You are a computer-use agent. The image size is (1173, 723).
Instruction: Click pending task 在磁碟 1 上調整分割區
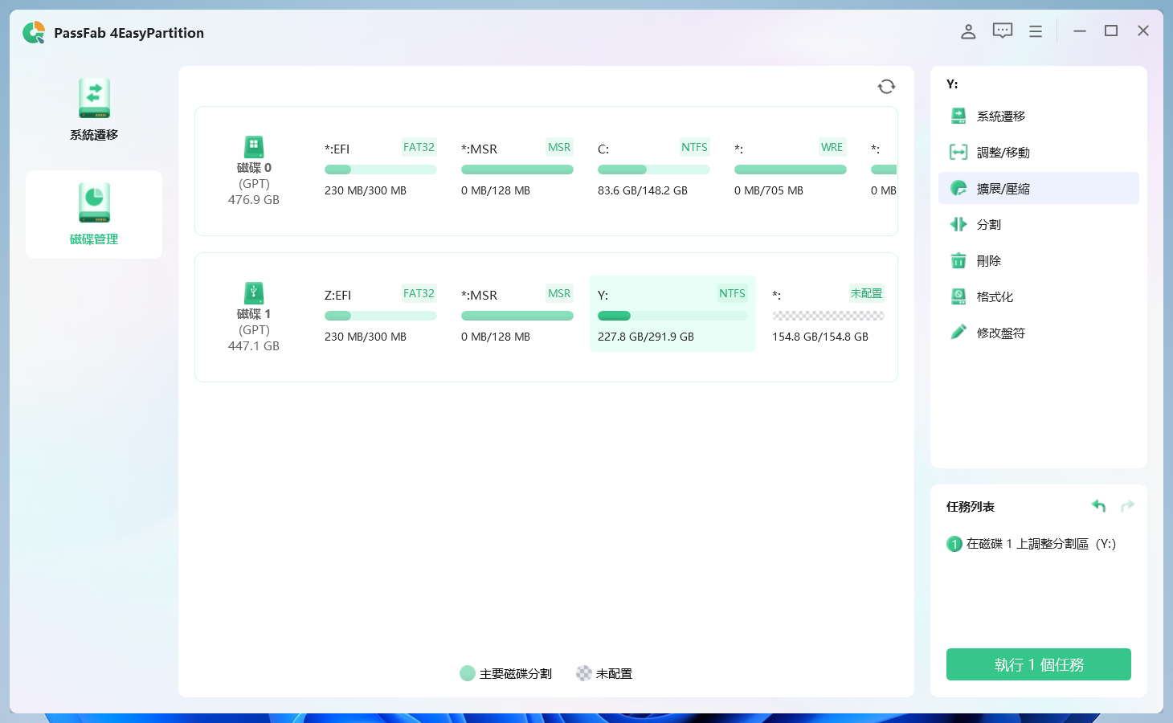click(1040, 544)
